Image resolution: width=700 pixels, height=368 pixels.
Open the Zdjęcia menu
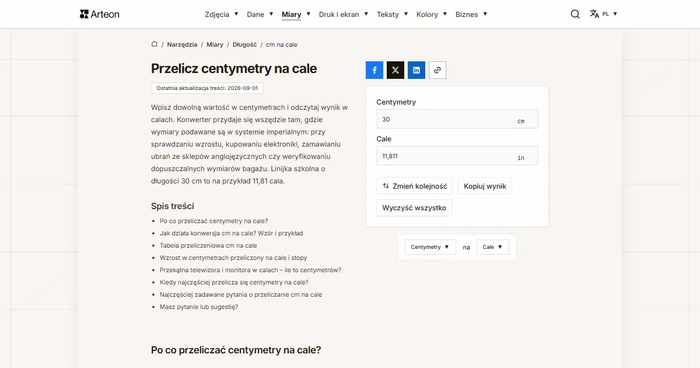pyautogui.click(x=222, y=15)
